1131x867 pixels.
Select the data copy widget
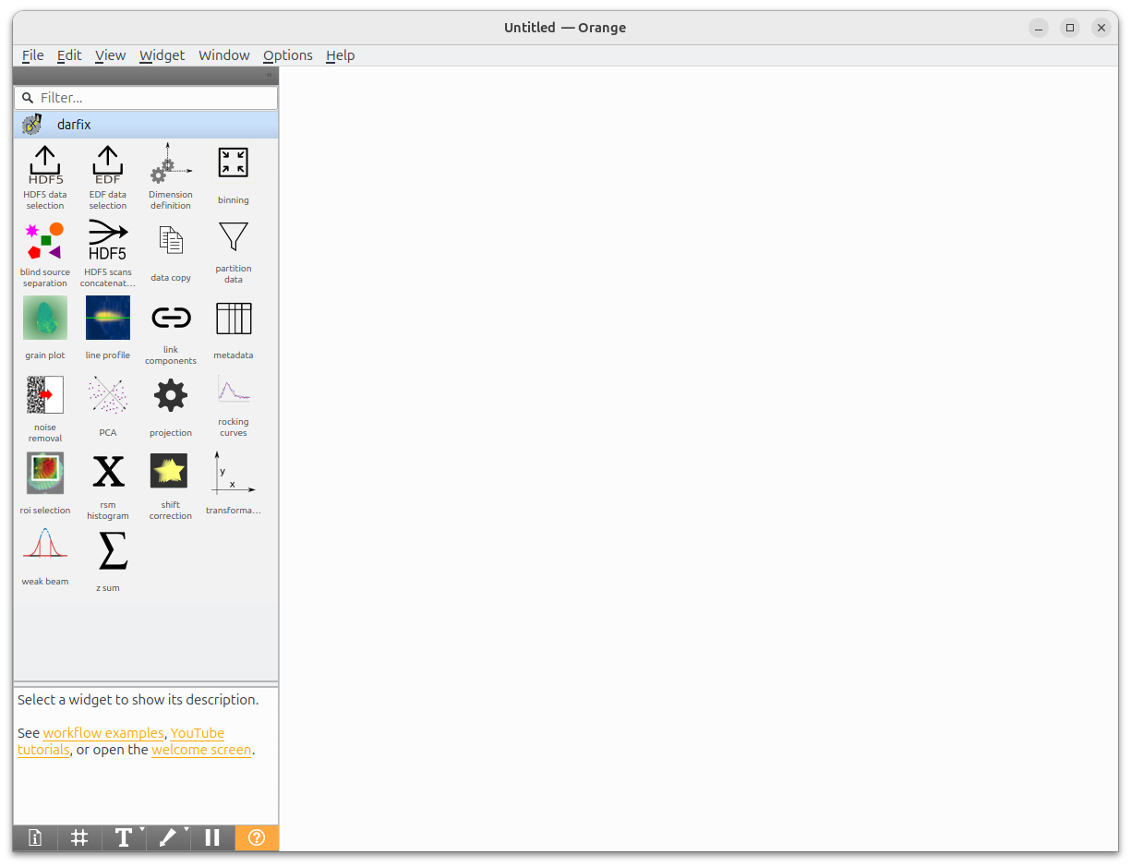[171, 252]
